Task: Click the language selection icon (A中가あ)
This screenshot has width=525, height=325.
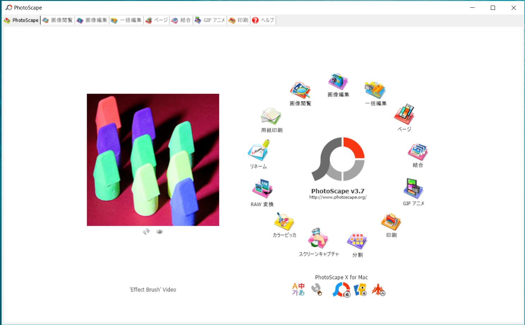Action: point(298,289)
